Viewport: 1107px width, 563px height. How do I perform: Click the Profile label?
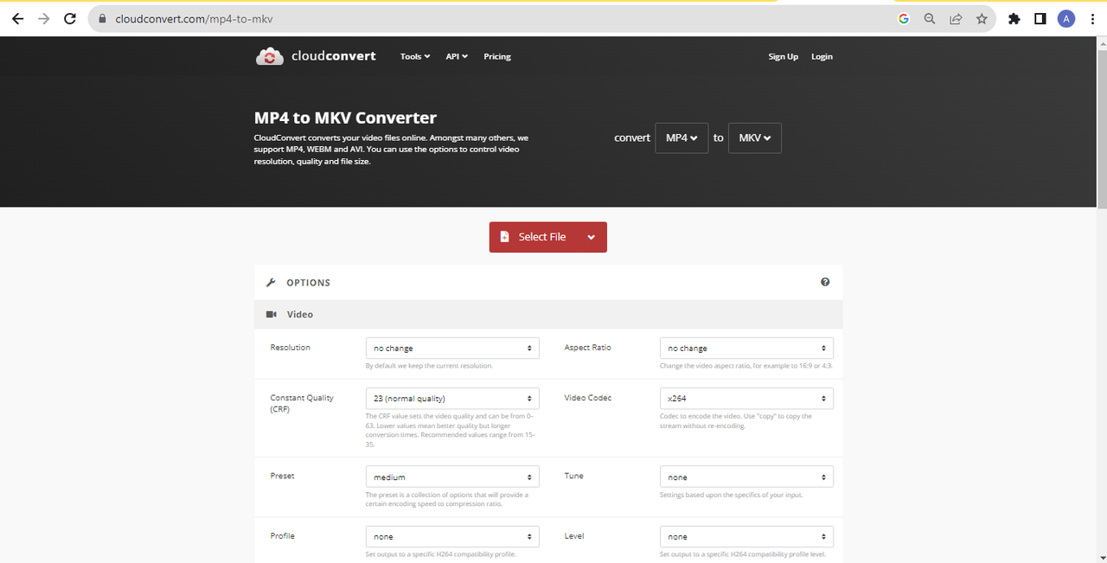[283, 535]
